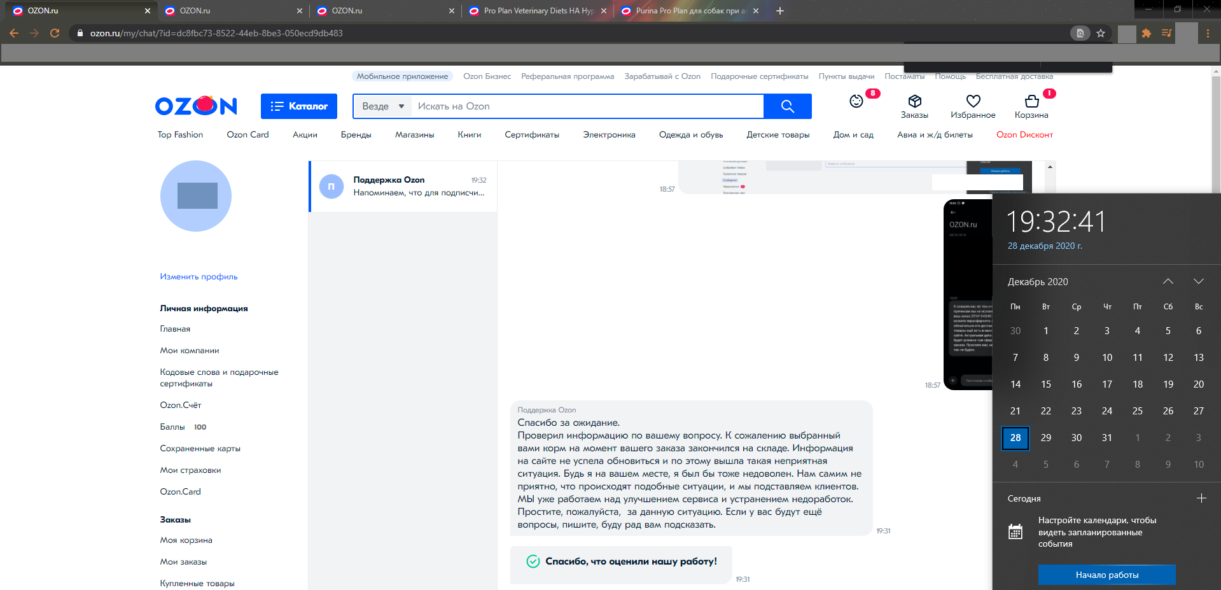Open the Везде search scope dropdown
The height and width of the screenshot is (590, 1221).
pos(383,106)
